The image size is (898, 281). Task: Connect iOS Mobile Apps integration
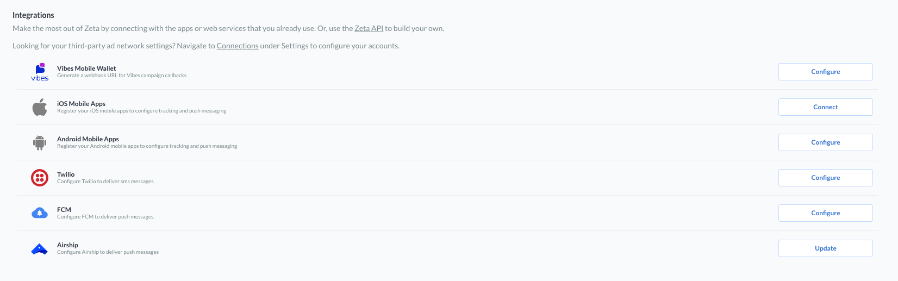(825, 107)
